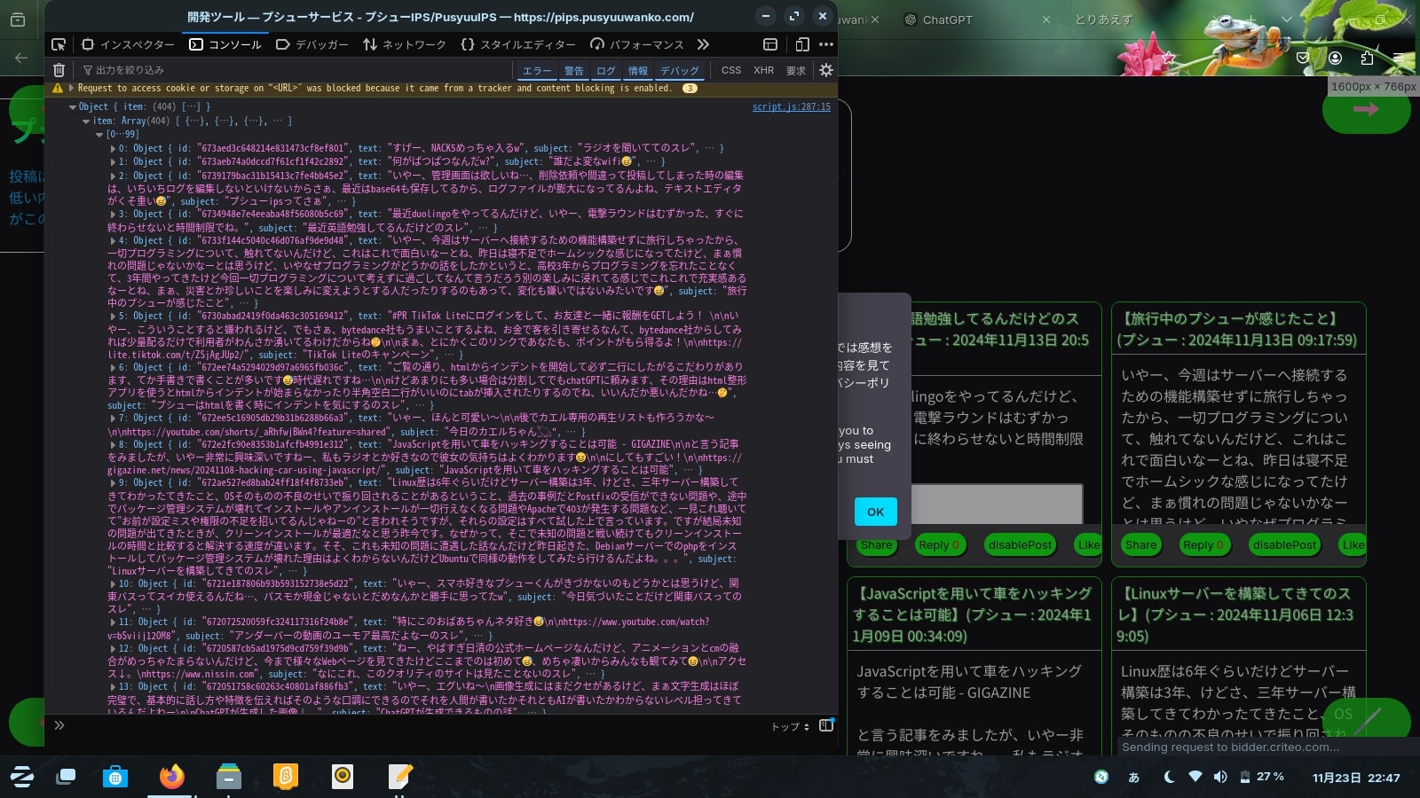Image resolution: width=1420 pixels, height=798 pixels.
Task: Open the インスペクター tab
Action: [128, 44]
